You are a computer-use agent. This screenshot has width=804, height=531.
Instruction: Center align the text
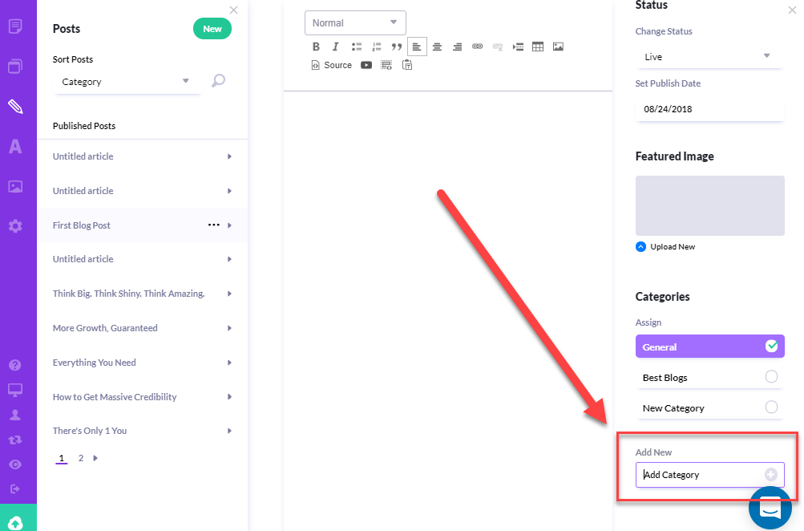click(437, 47)
